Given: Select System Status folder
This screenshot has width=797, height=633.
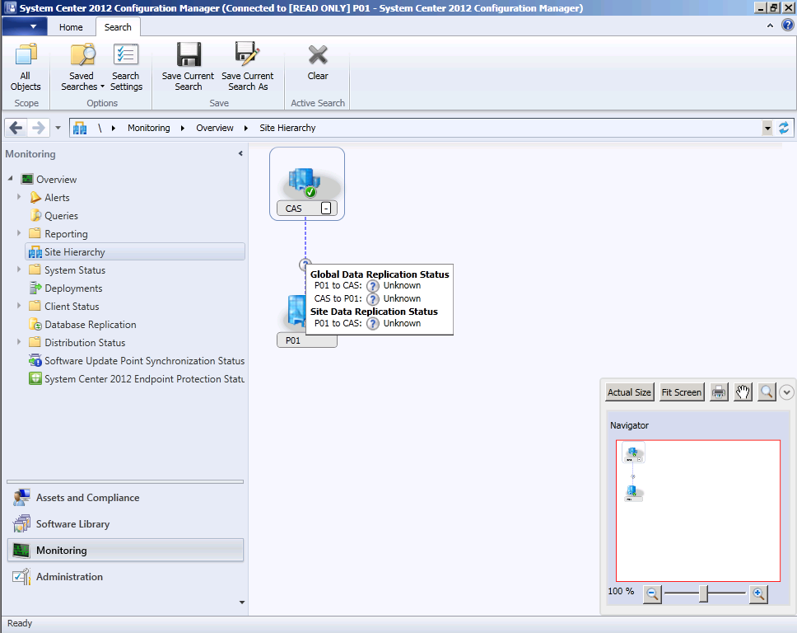Looking at the screenshot, I should pos(75,270).
